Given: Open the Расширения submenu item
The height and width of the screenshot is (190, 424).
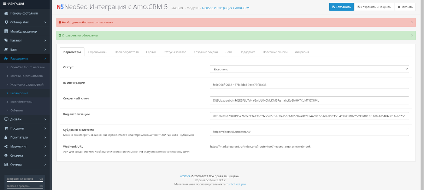Looking at the screenshot, I should click(x=19, y=93).
